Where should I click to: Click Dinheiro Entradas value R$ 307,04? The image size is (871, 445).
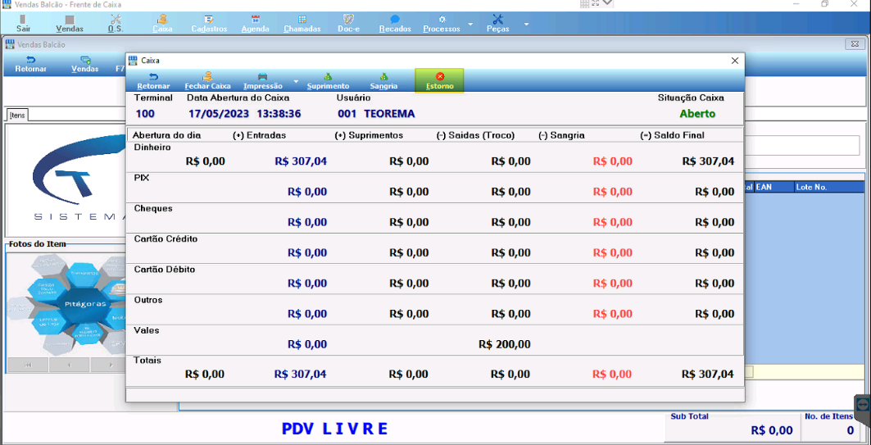(301, 161)
